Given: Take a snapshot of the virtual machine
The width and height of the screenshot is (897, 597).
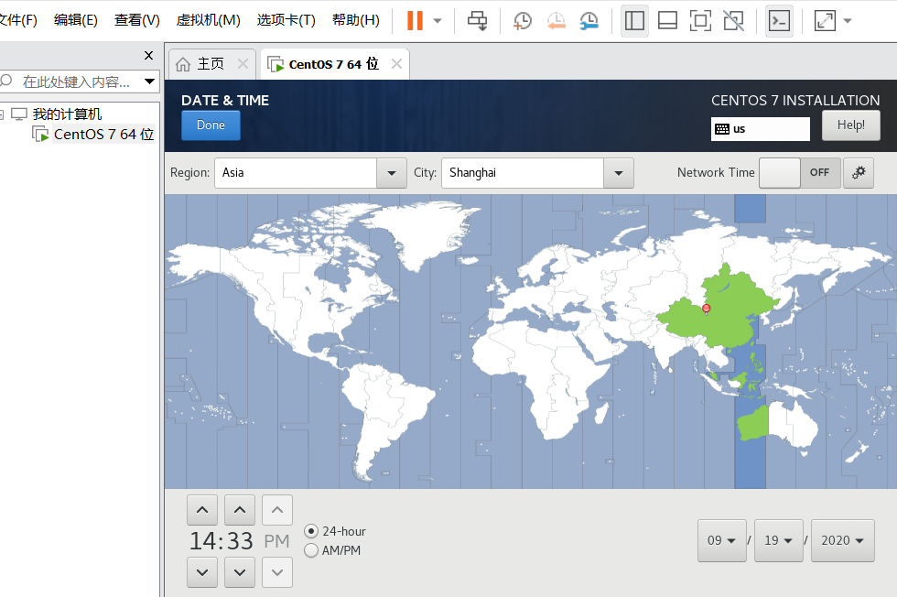Looking at the screenshot, I should (522, 21).
